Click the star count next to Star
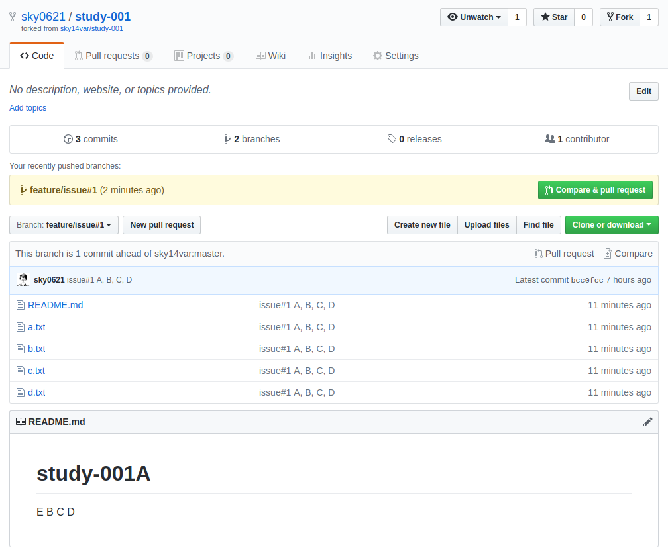The height and width of the screenshot is (554, 668). pos(584,17)
